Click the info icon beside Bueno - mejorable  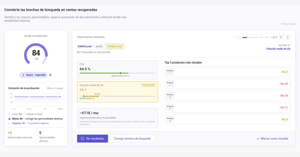[x=50, y=75]
